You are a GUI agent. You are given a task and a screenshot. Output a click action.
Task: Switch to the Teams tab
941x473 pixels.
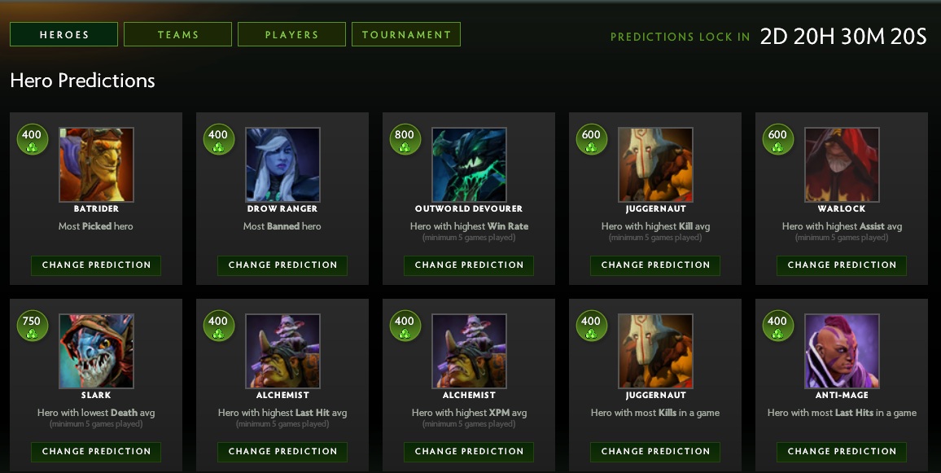coord(178,34)
